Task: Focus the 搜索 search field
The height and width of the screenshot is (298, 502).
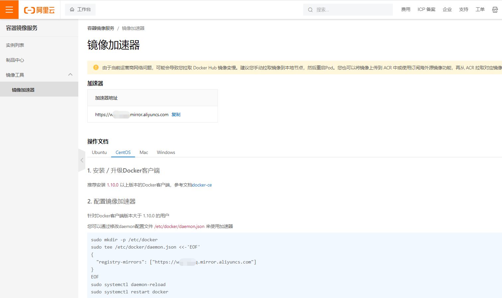Action: 348,10
